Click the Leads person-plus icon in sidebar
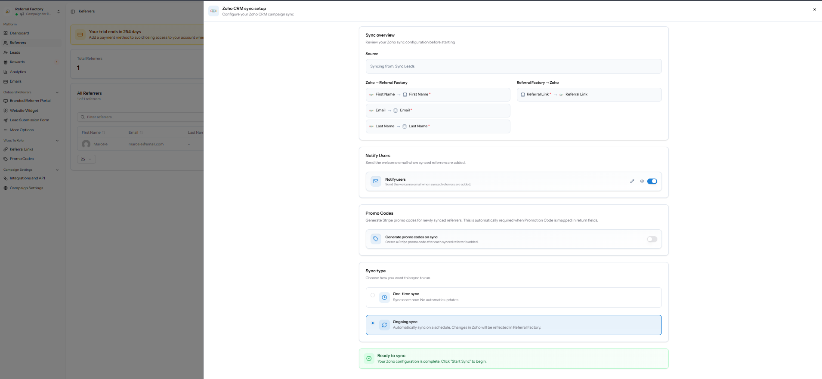Viewport: 822px width, 379px height. (x=6, y=52)
